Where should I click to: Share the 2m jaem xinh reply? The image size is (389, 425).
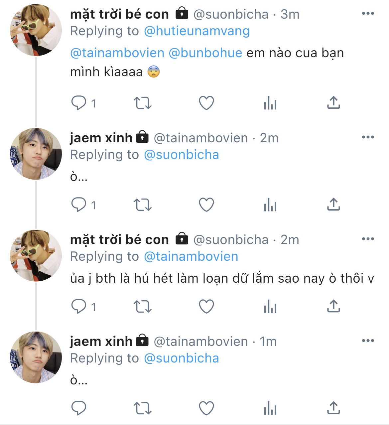click(333, 205)
